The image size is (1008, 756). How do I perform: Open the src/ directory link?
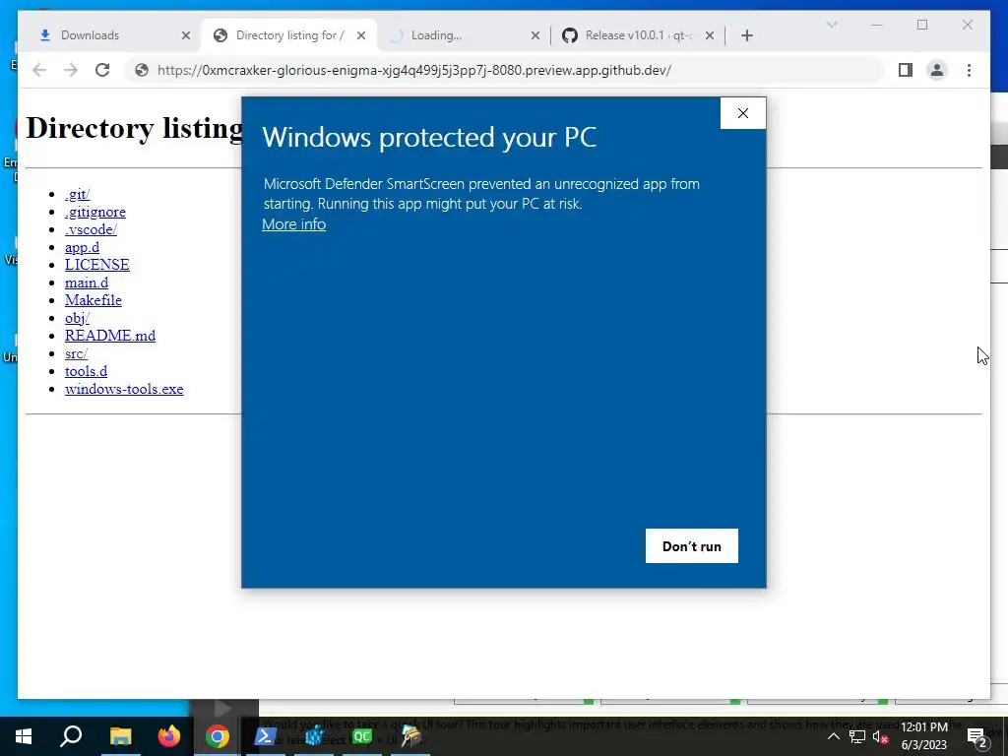tap(76, 353)
